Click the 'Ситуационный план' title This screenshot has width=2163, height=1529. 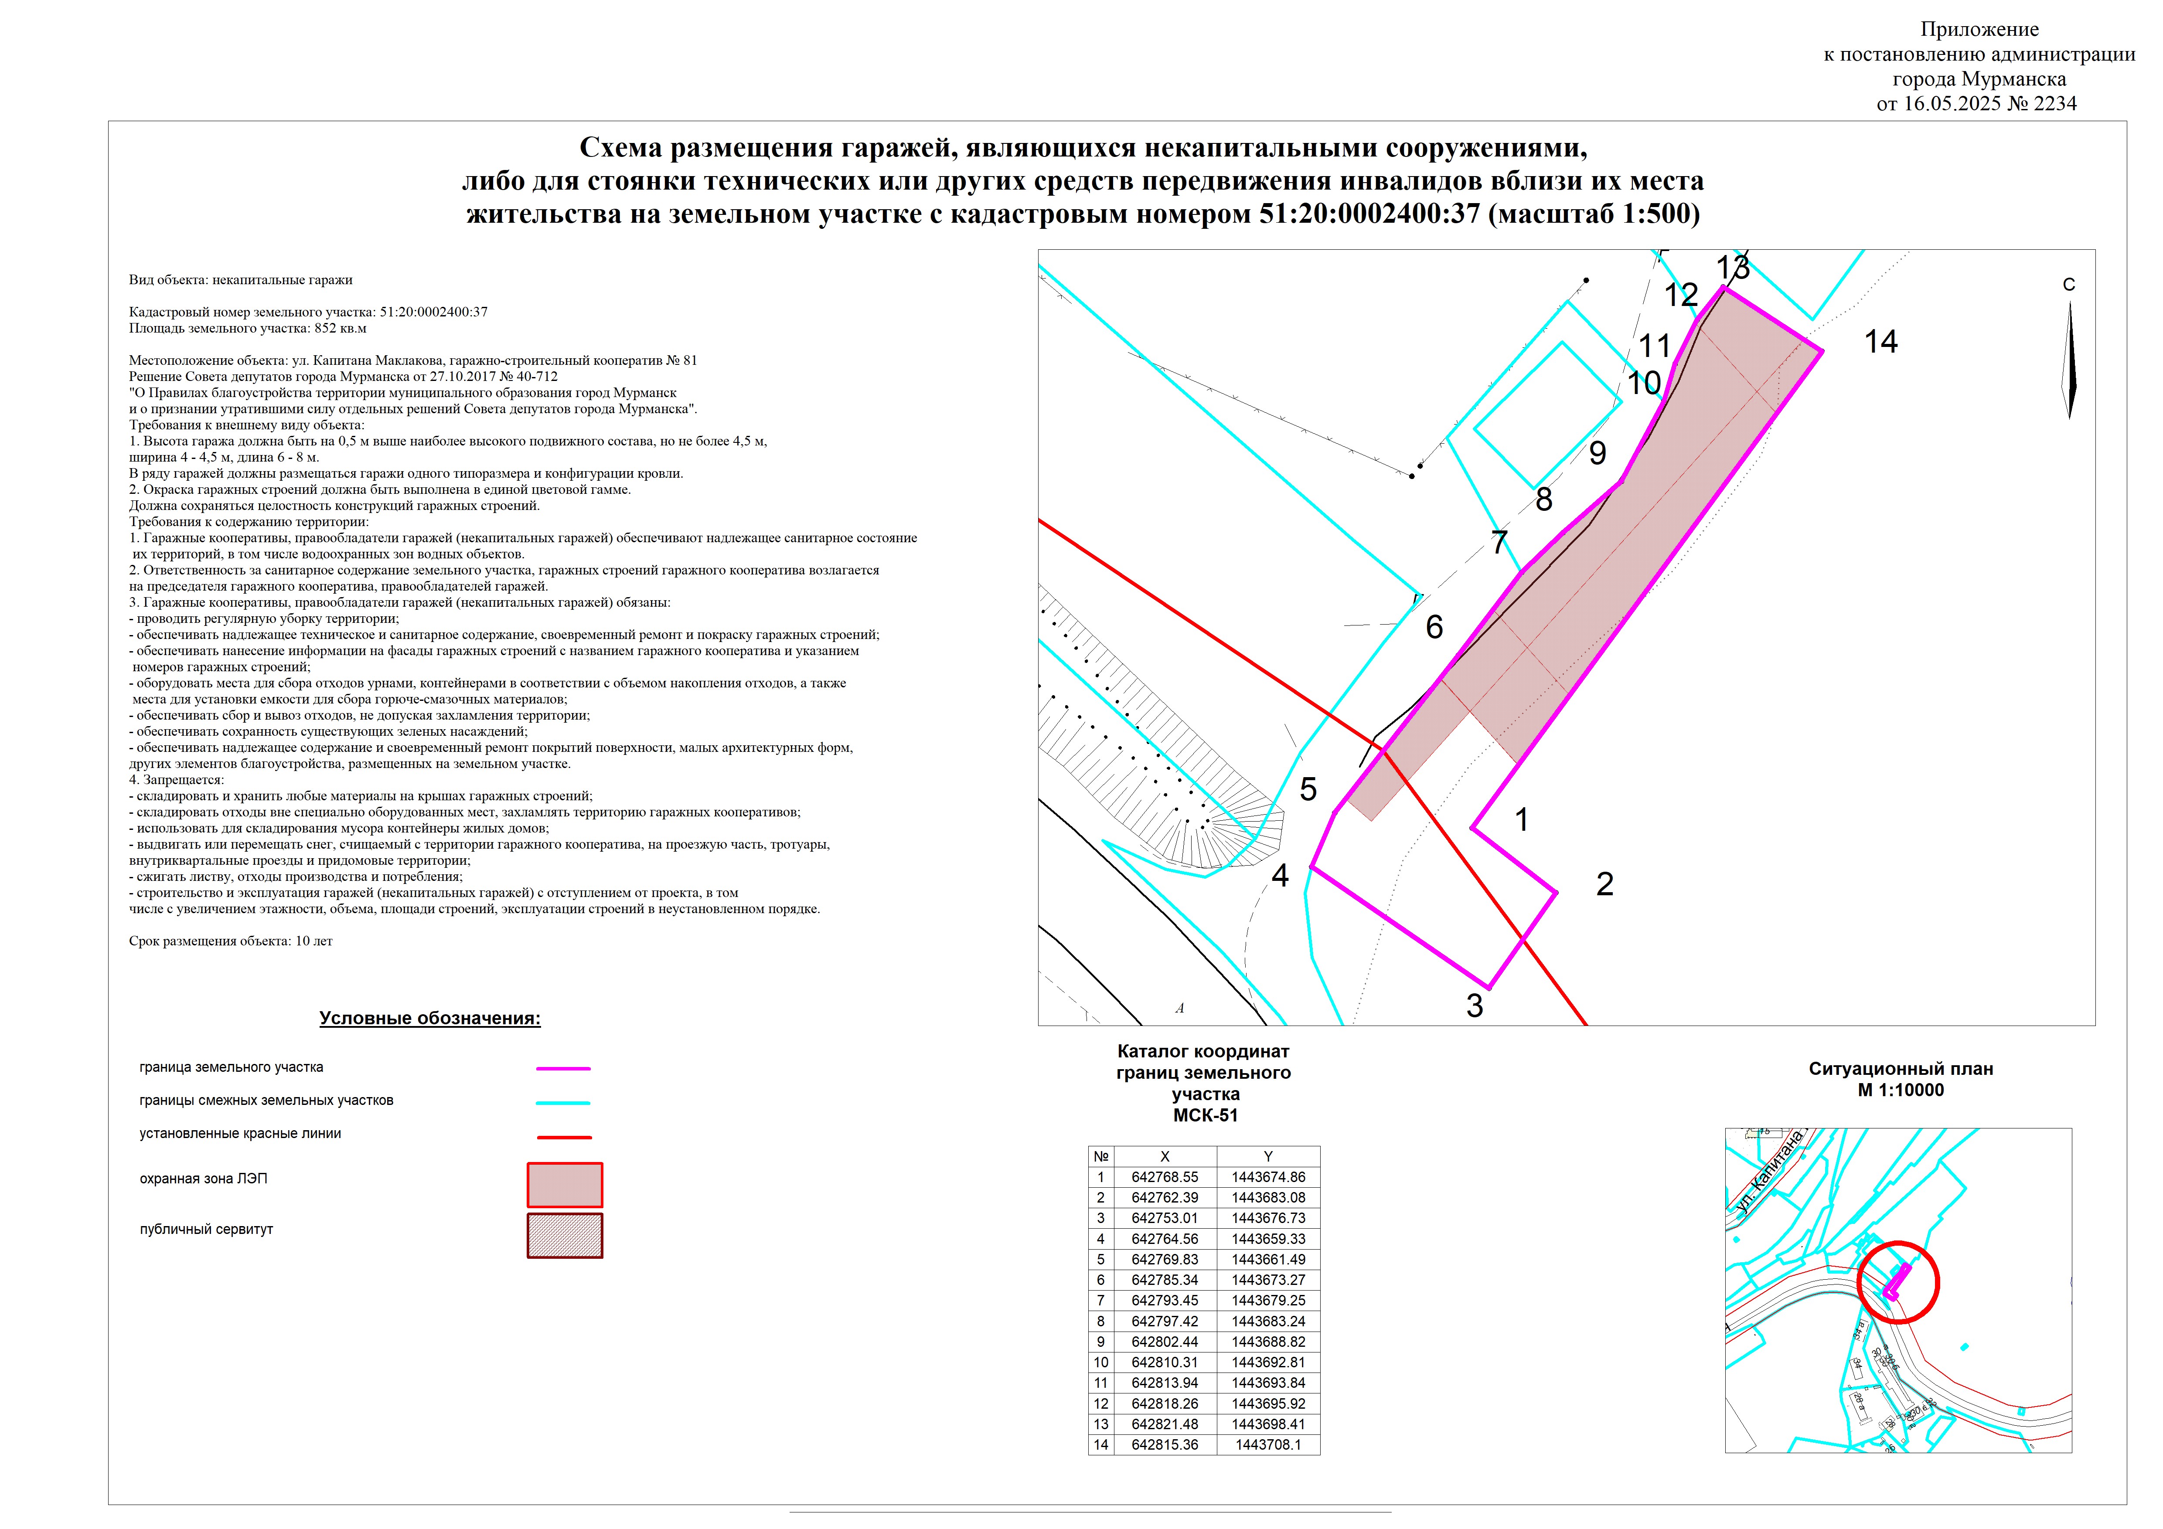tap(1900, 1069)
